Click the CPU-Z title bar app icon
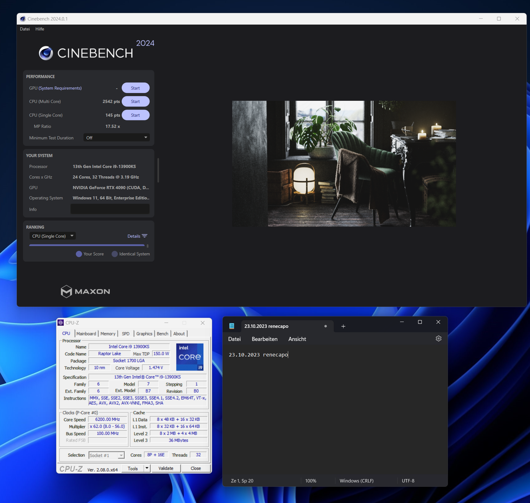Image resolution: width=530 pixels, height=503 pixels. click(x=61, y=323)
